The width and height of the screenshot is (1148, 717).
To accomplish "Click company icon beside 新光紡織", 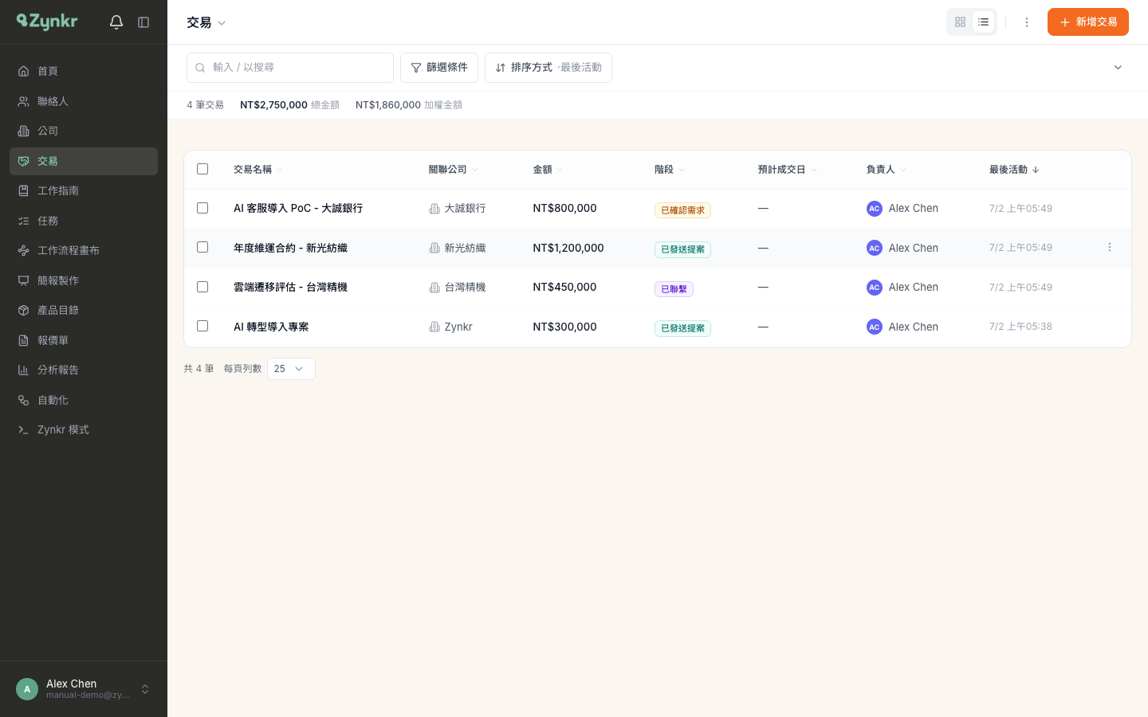I will (x=434, y=248).
